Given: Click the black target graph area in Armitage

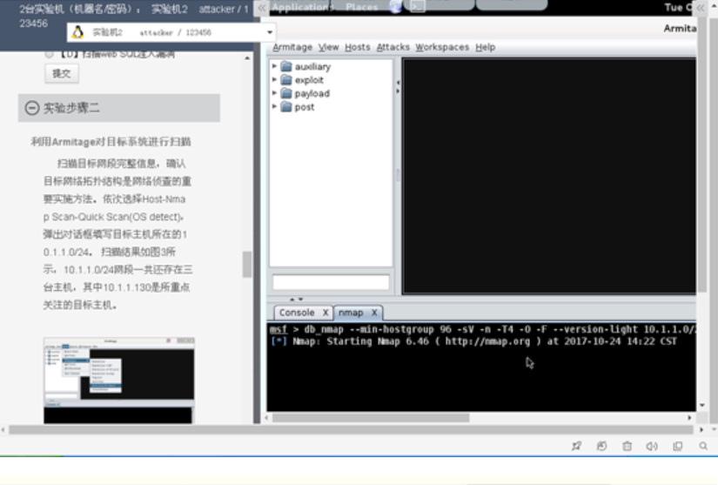Looking at the screenshot, I should click(x=549, y=176).
